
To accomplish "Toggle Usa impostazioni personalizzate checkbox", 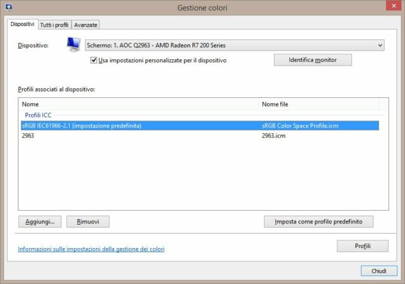I will (x=94, y=61).
